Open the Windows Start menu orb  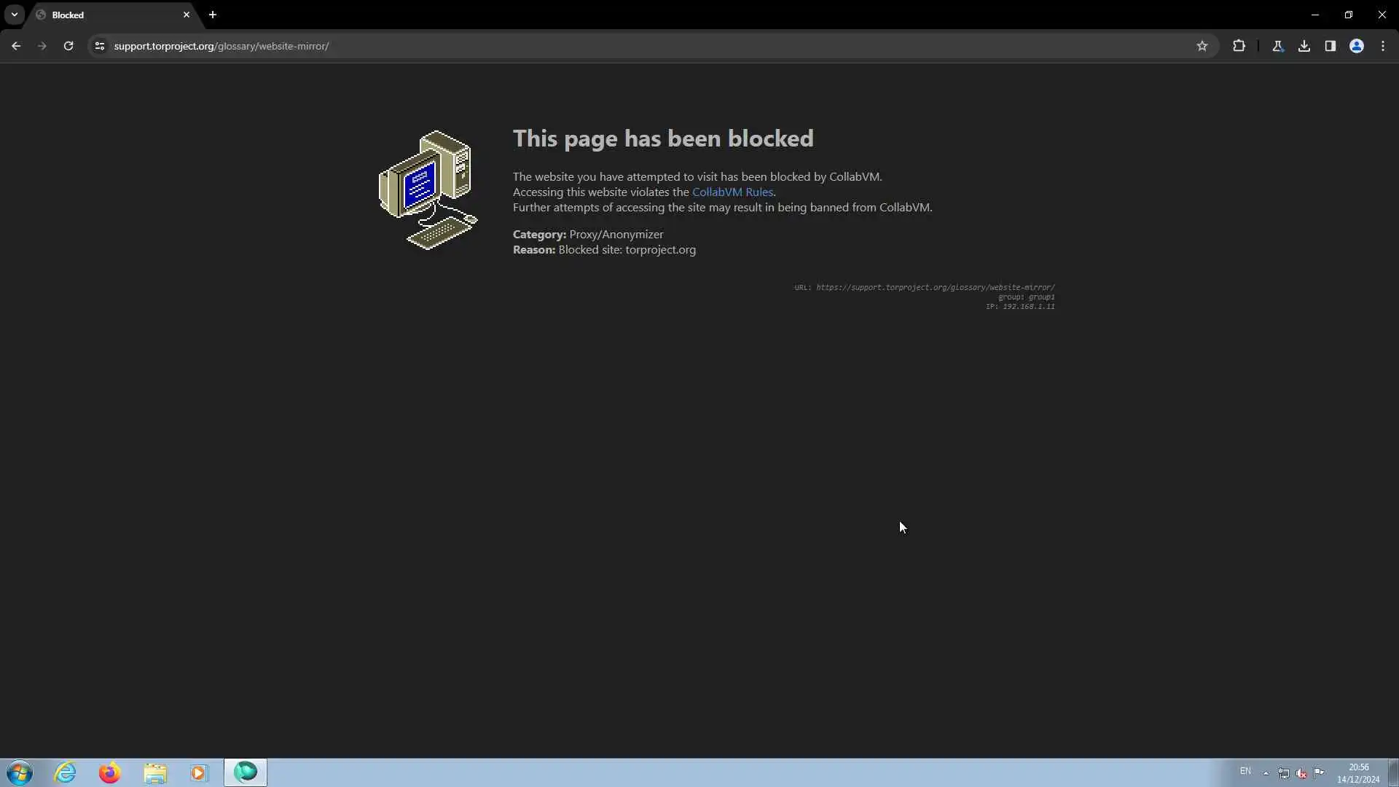click(x=20, y=772)
